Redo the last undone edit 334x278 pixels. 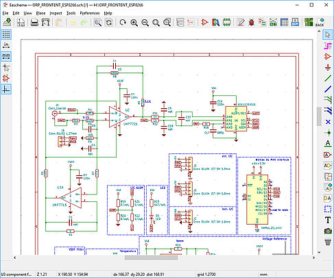[x=84, y=23]
